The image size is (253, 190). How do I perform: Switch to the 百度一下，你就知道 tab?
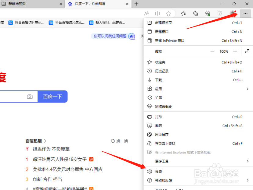pos(99,4)
